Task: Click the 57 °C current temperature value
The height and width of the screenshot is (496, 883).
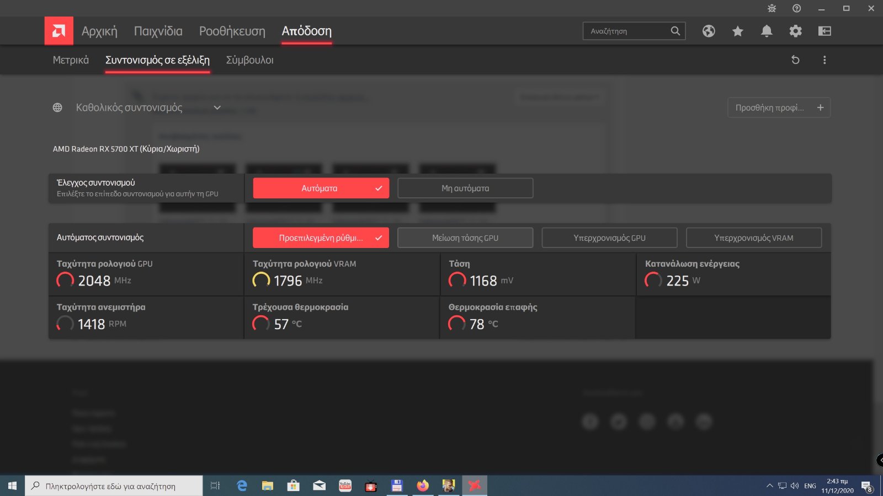Action: [x=281, y=324]
